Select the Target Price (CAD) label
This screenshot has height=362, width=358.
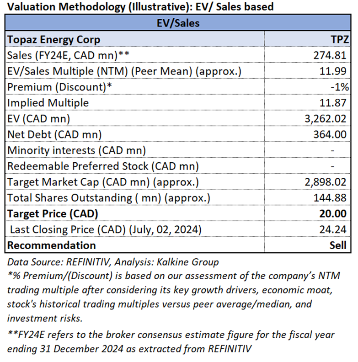tap(53, 214)
